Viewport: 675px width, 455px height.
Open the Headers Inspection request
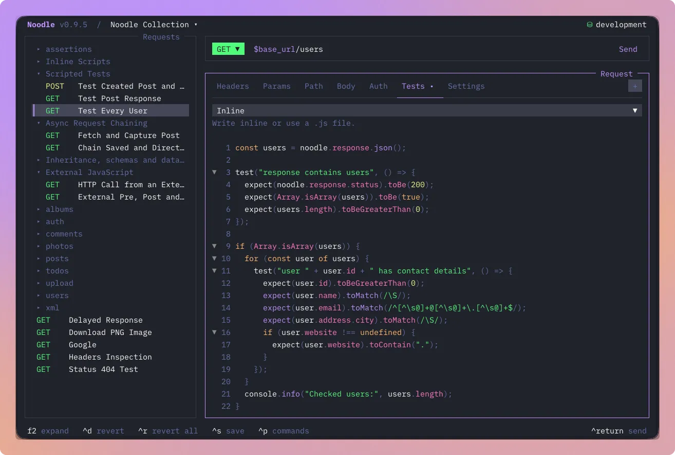(x=111, y=357)
